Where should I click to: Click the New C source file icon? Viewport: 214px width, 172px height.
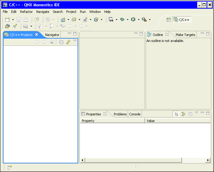(85, 19)
